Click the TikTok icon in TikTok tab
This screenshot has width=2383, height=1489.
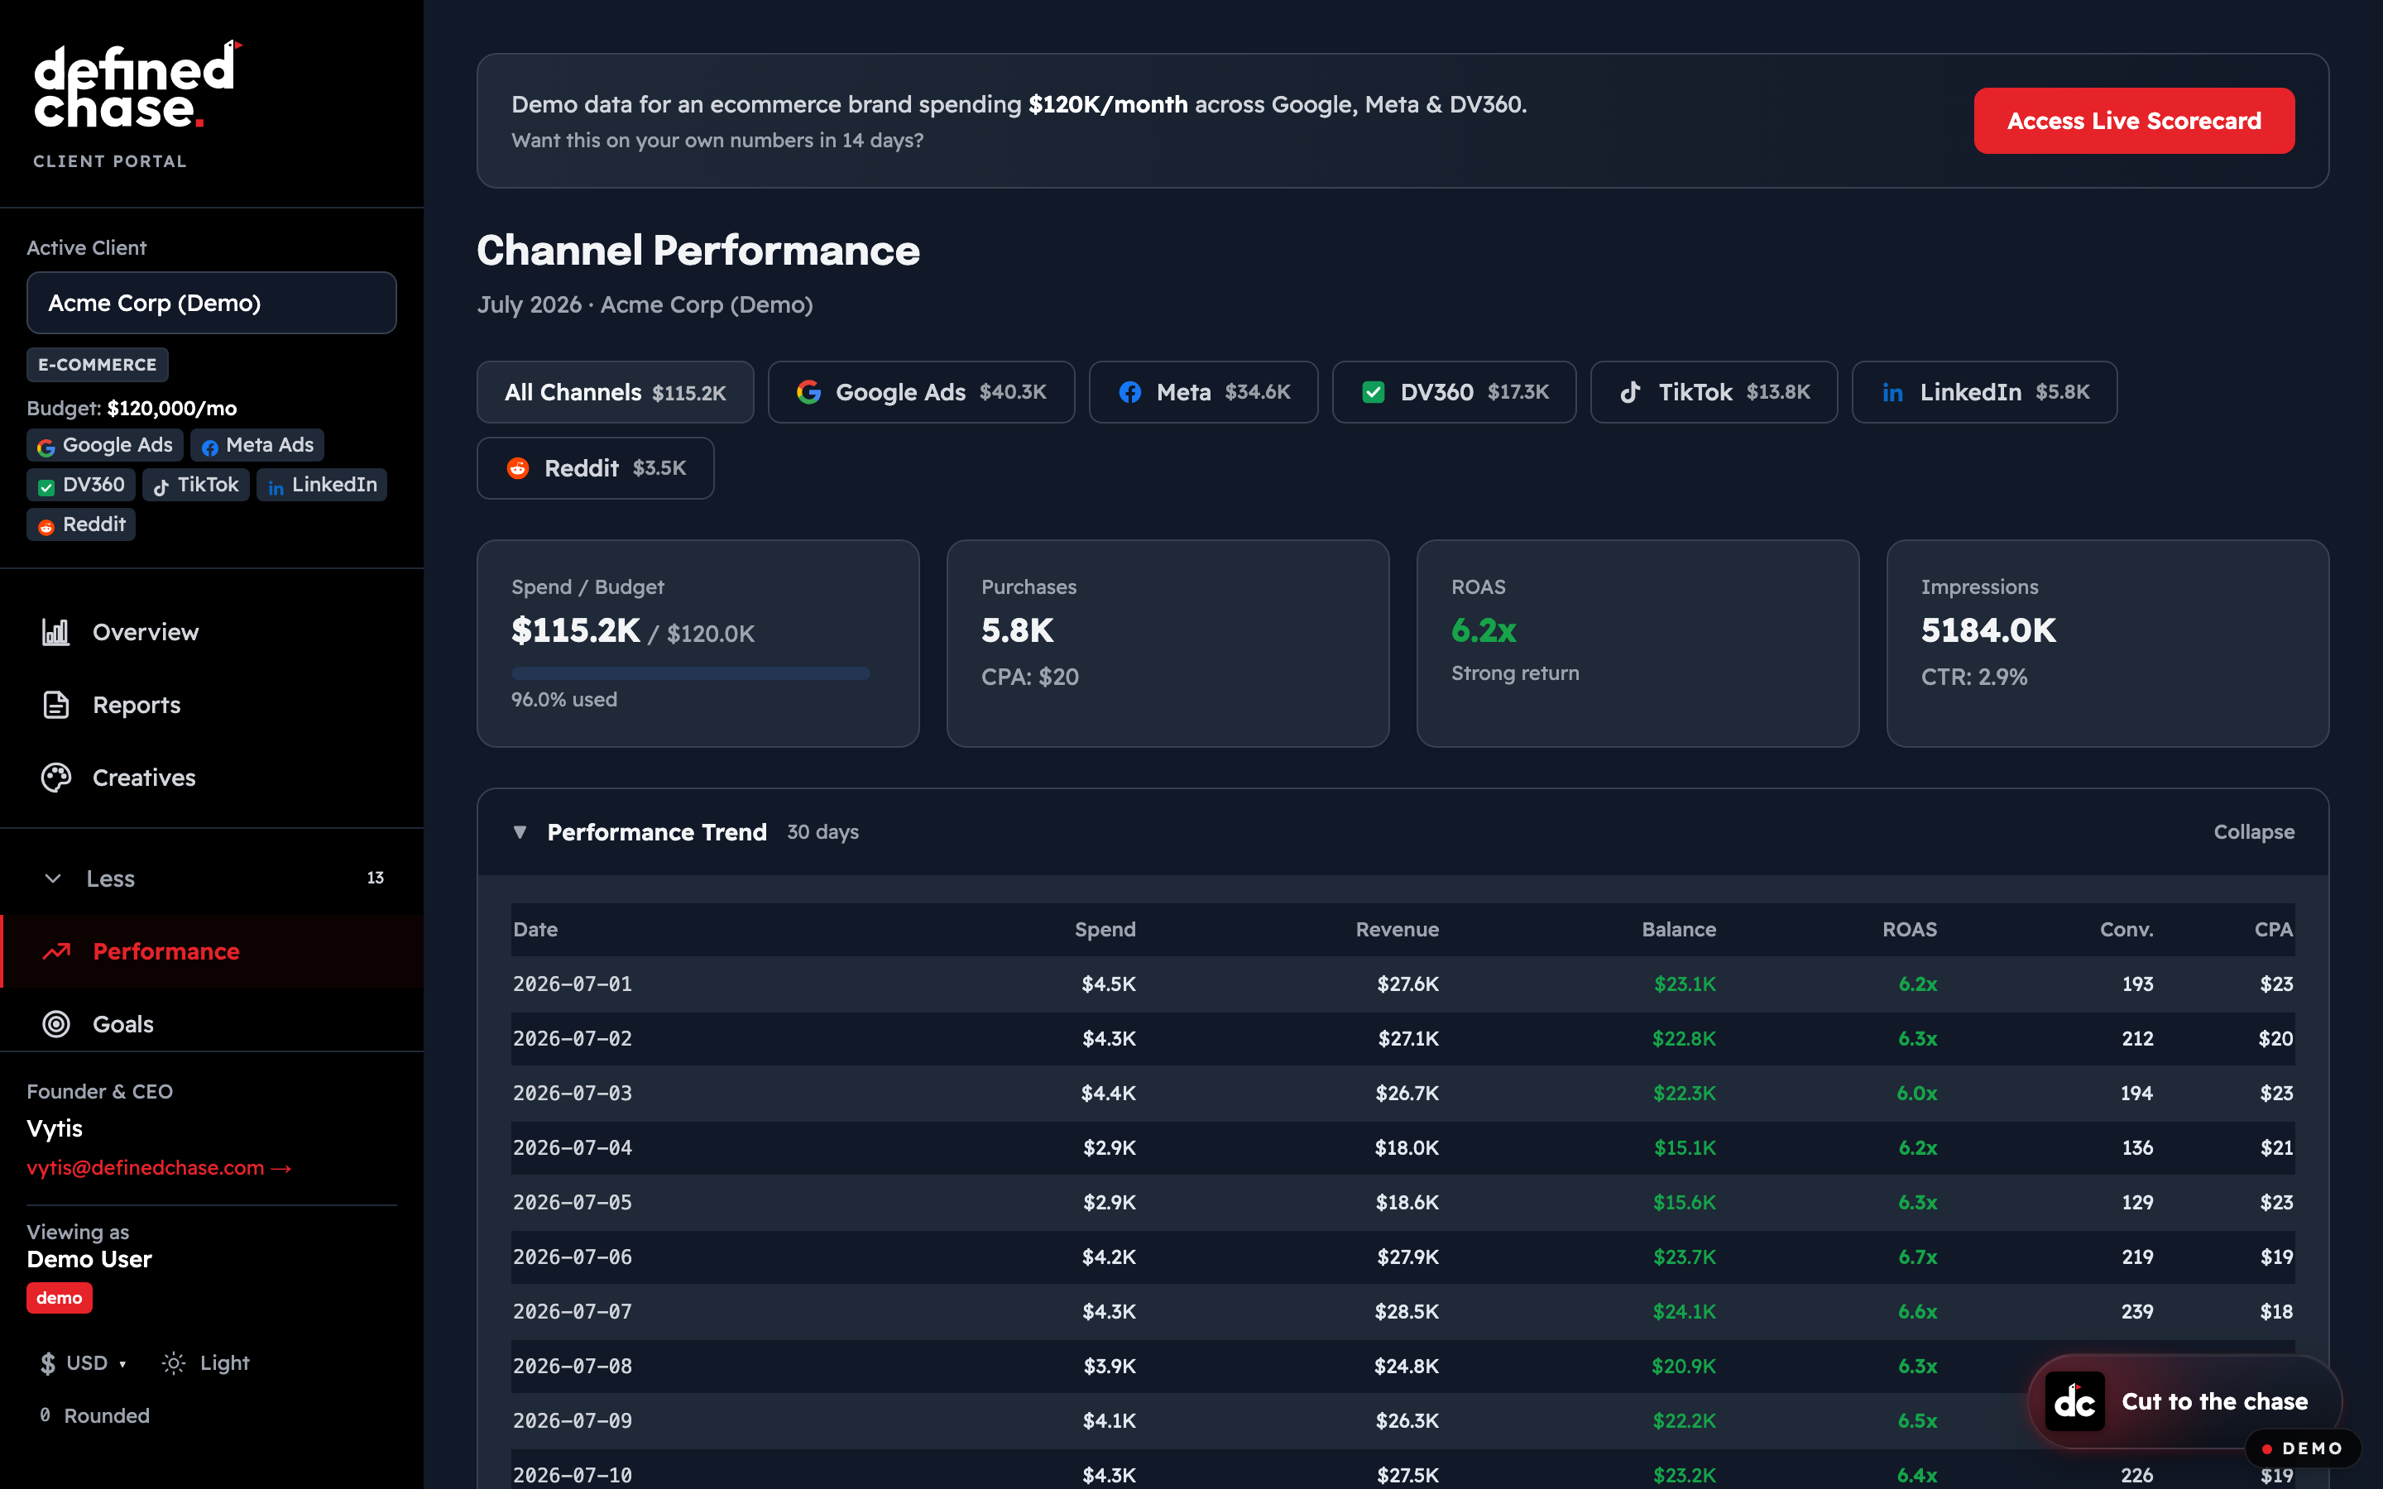point(1631,392)
